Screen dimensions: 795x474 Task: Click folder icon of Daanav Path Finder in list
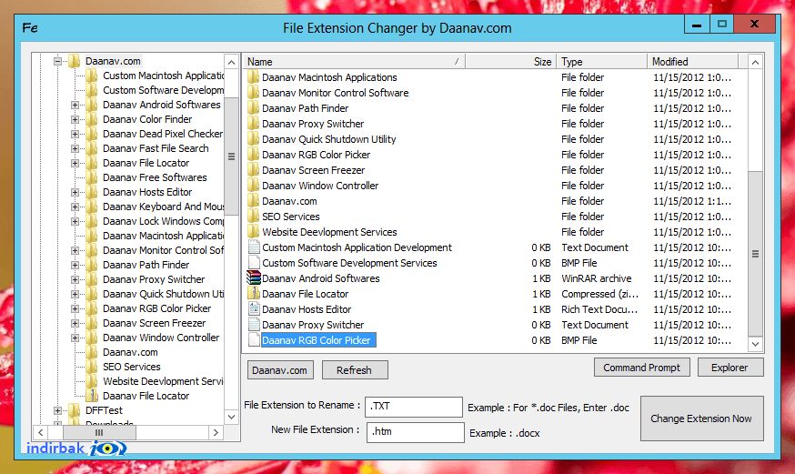click(x=254, y=108)
